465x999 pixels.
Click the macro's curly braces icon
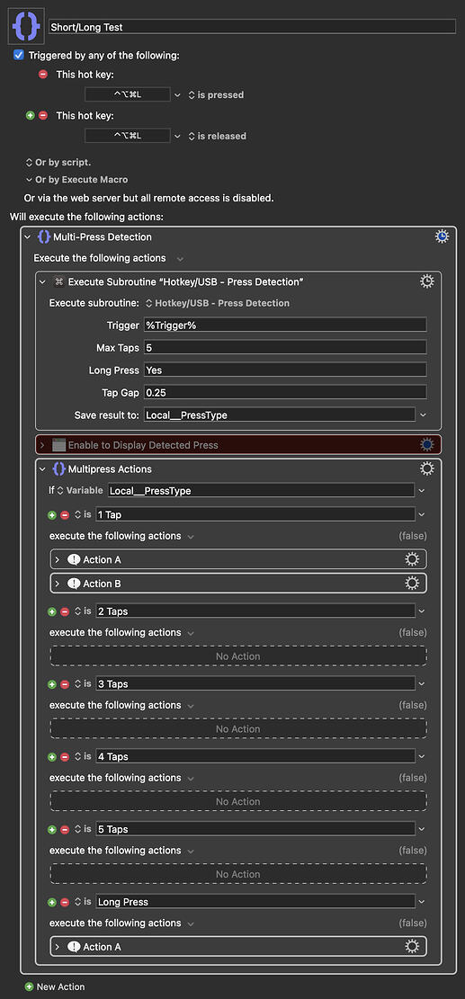pos(26,26)
